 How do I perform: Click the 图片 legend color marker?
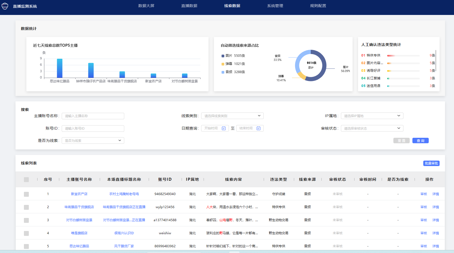(223, 56)
